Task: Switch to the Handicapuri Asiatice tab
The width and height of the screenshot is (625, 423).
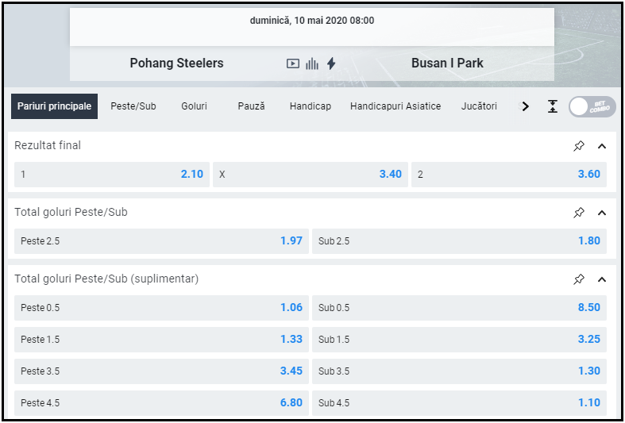Action: [395, 106]
